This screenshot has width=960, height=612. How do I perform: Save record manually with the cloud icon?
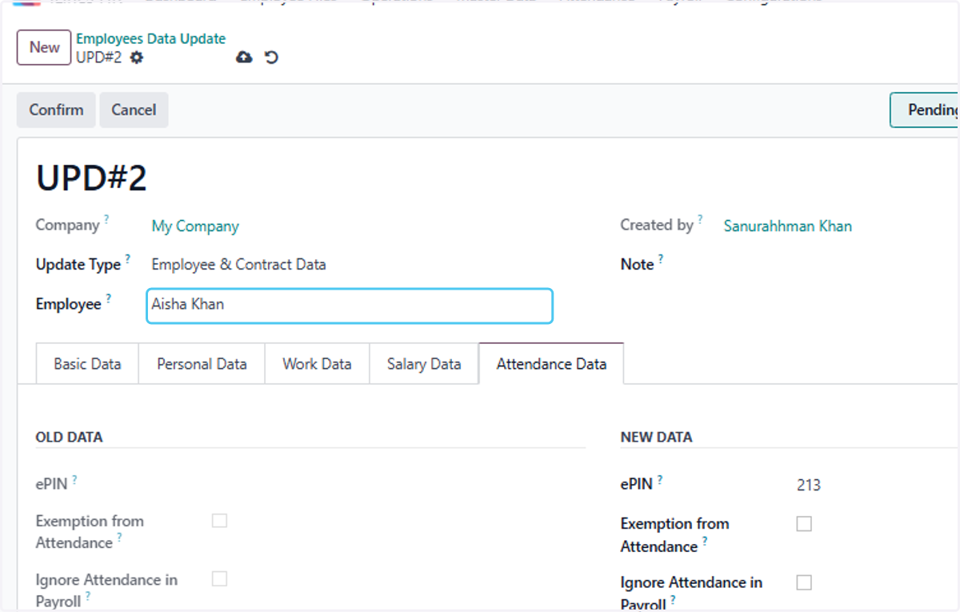pyautogui.click(x=244, y=58)
